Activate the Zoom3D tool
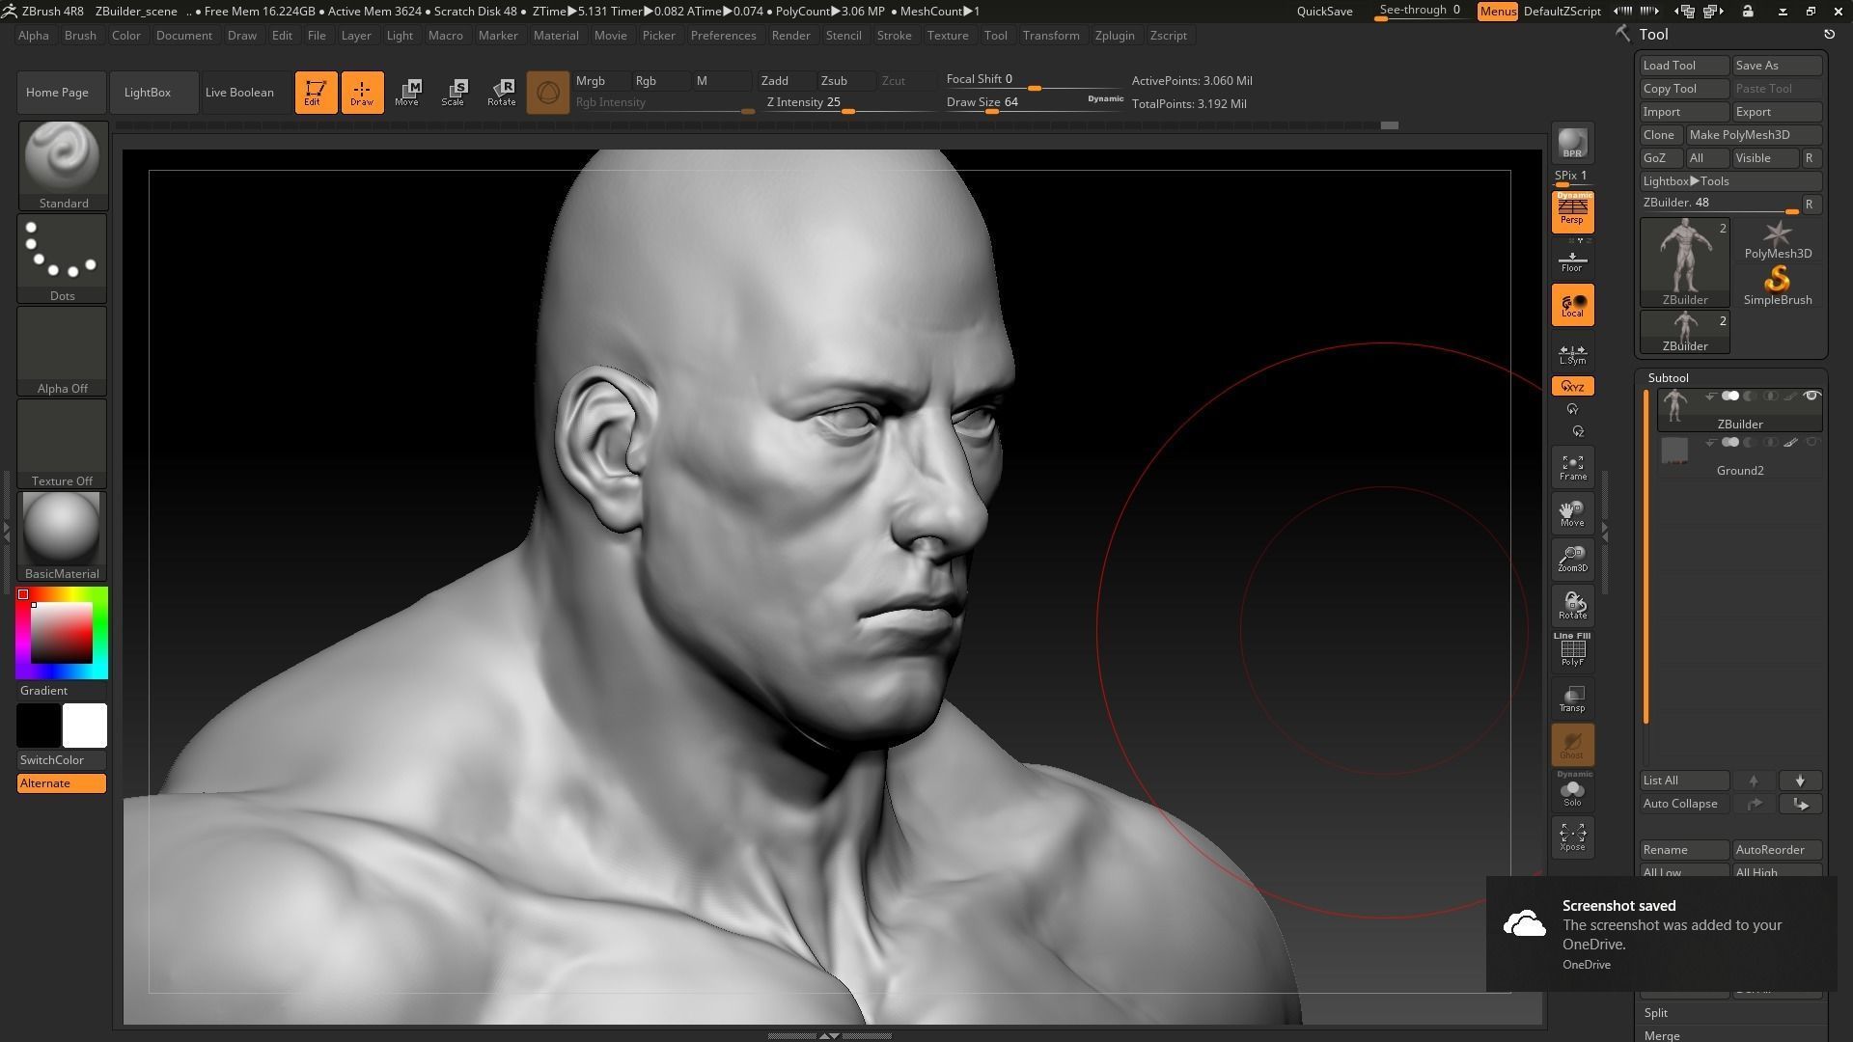Screen dimensions: 1853x1042 1572,560
